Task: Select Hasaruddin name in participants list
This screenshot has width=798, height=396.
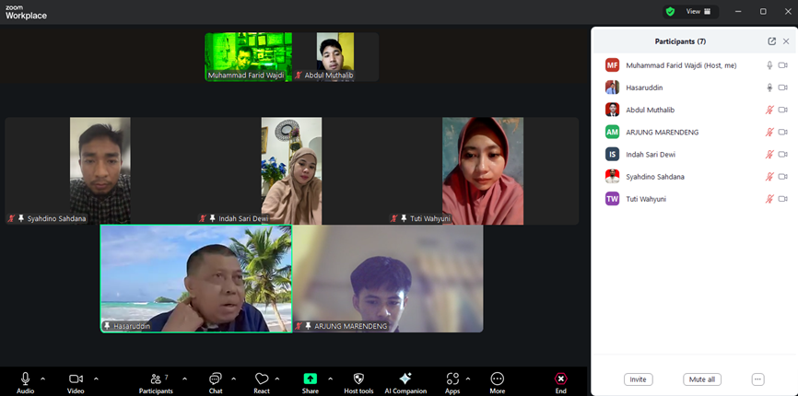Action: [644, 87]
